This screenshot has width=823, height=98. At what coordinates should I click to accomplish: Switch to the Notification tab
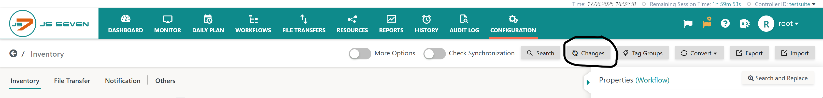point(123,81)
